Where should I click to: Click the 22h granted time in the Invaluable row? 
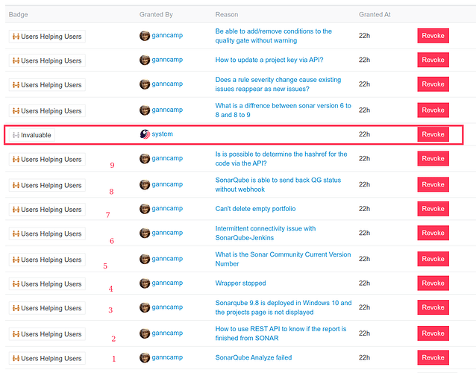pyautogui.click(x=364, y=134)
